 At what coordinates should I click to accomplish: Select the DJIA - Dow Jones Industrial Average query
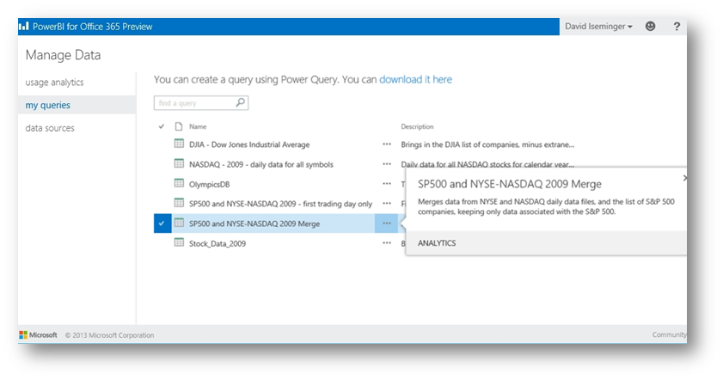pos(249,144)
